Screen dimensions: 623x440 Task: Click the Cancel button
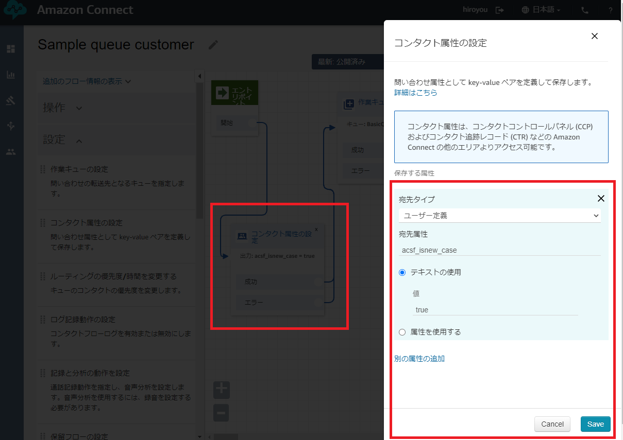[552, 424]
